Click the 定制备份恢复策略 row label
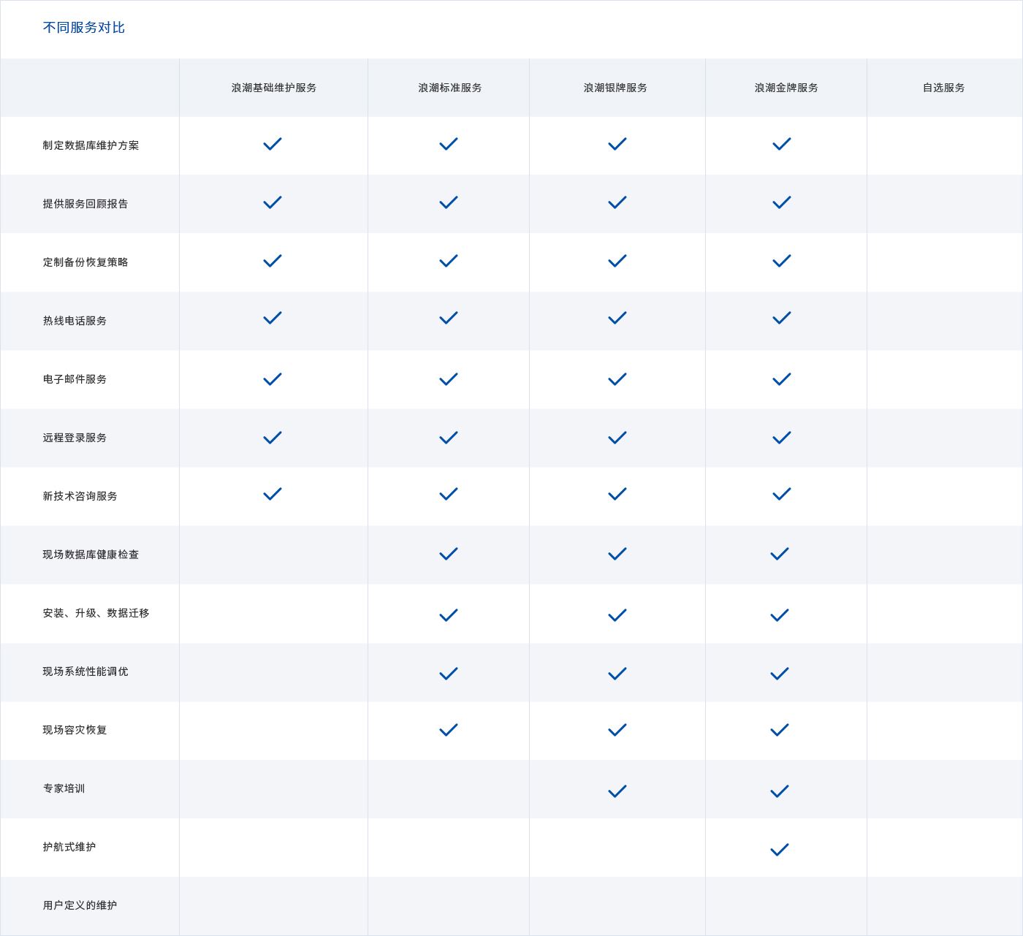 click(x=85, y=262)
